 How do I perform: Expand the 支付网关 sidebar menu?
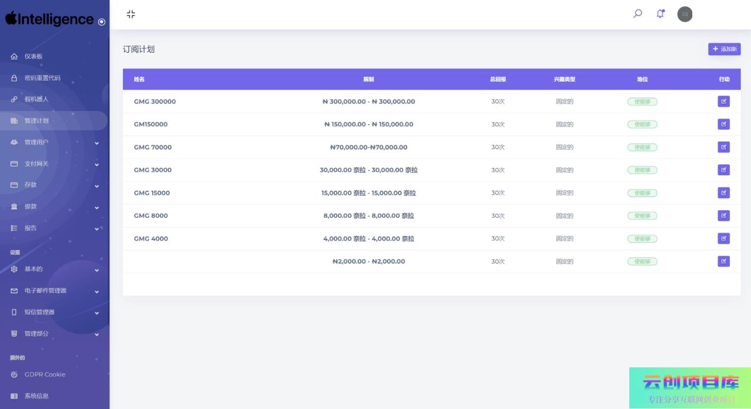click(x=53, y=164)
